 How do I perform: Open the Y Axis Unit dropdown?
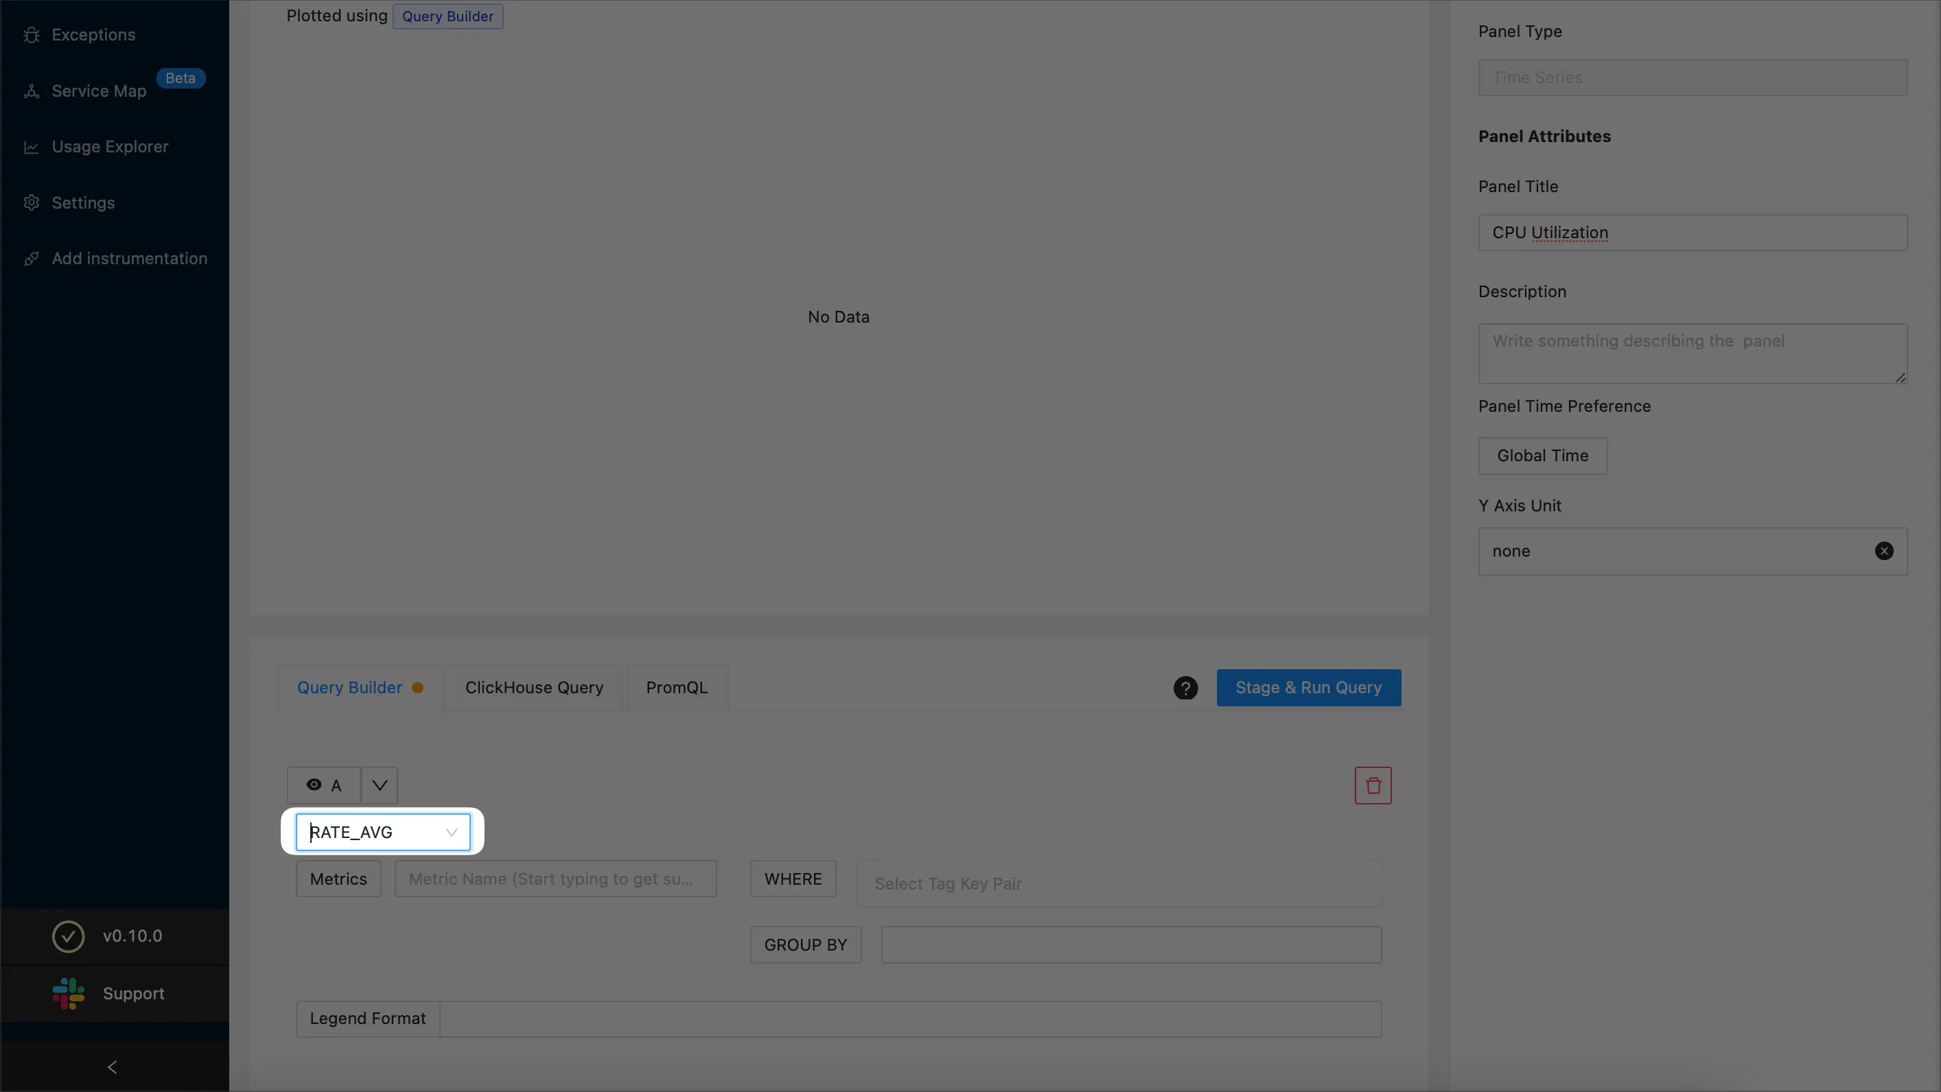click(x=1693, y=551)
